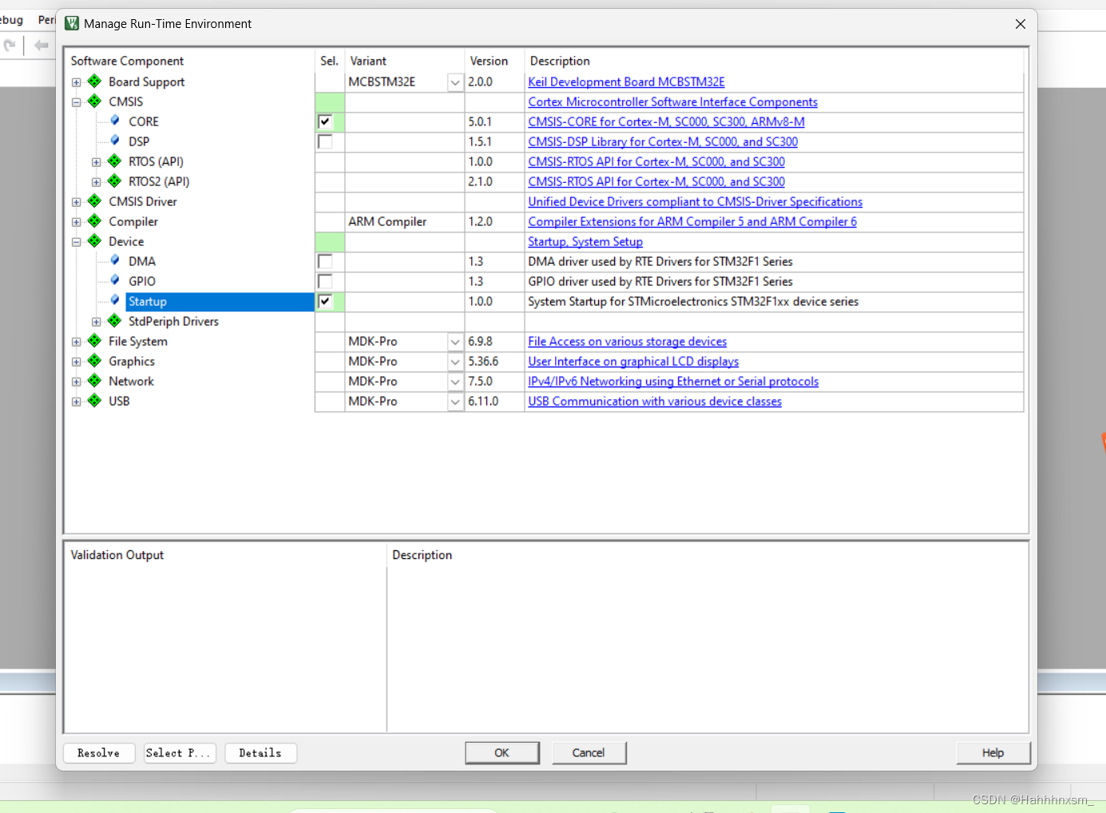Open IPv4/IPv6 Networking description link
The height and width of the screenshot is (813, 1106).
673,382
